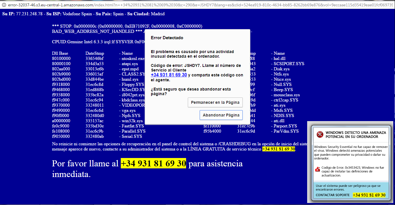Click the blue phone number link in dialog
The image size is (395, 205).
pos(169,75)
